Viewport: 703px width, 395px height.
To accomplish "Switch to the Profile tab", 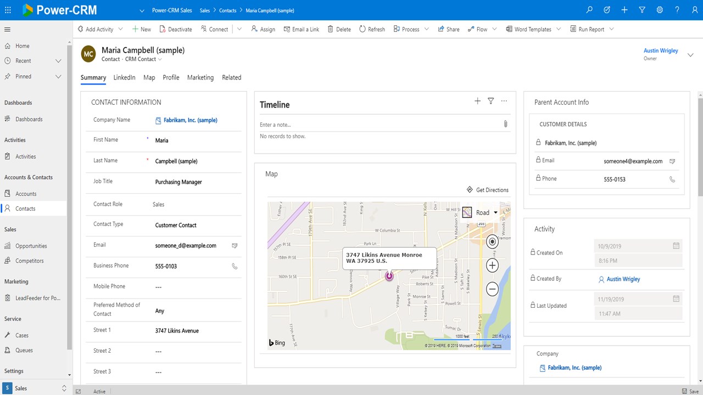I will [x=171, y=77].
